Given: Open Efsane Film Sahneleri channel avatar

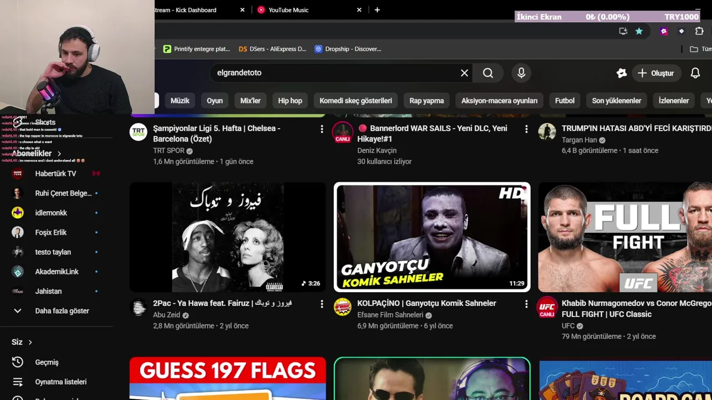Looking at the screenshot, I should (x=343, y=307).
